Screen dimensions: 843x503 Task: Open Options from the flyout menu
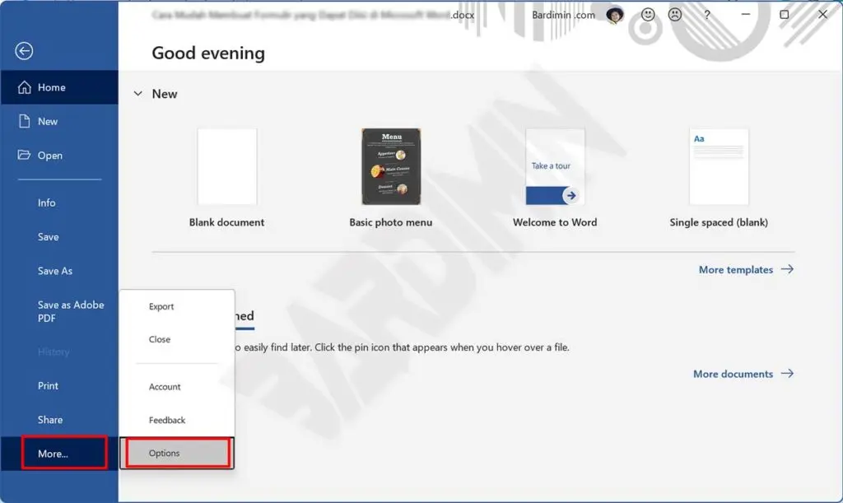pyautogui.click(x=178, y=453)
